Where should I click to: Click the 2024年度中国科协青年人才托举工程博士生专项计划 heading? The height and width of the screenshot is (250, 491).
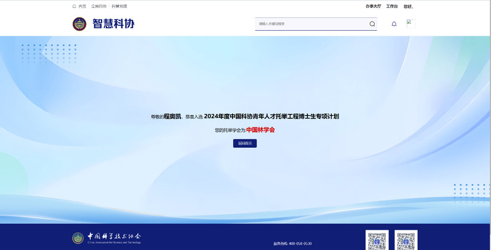click(x=271, y=116)
